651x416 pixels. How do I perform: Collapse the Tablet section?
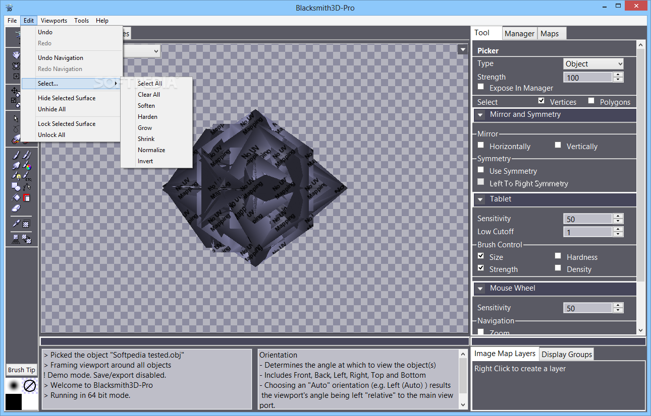coord(479,199)
